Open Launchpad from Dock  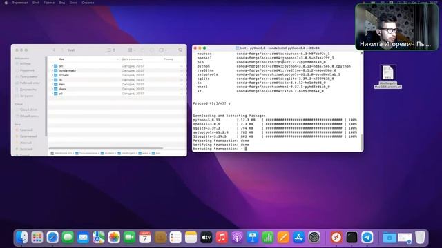pyautogui.click(x=37, y=238)
